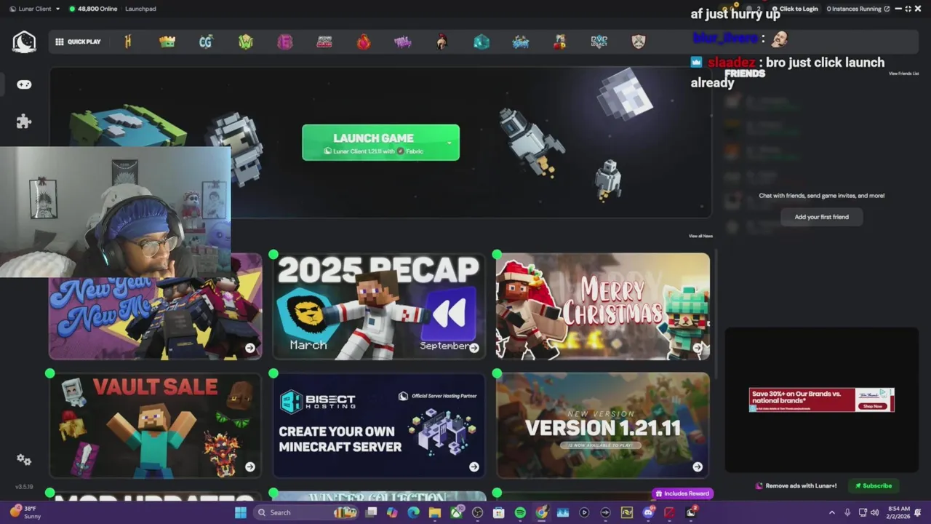Open the View Friends List link

coord(903,74)
